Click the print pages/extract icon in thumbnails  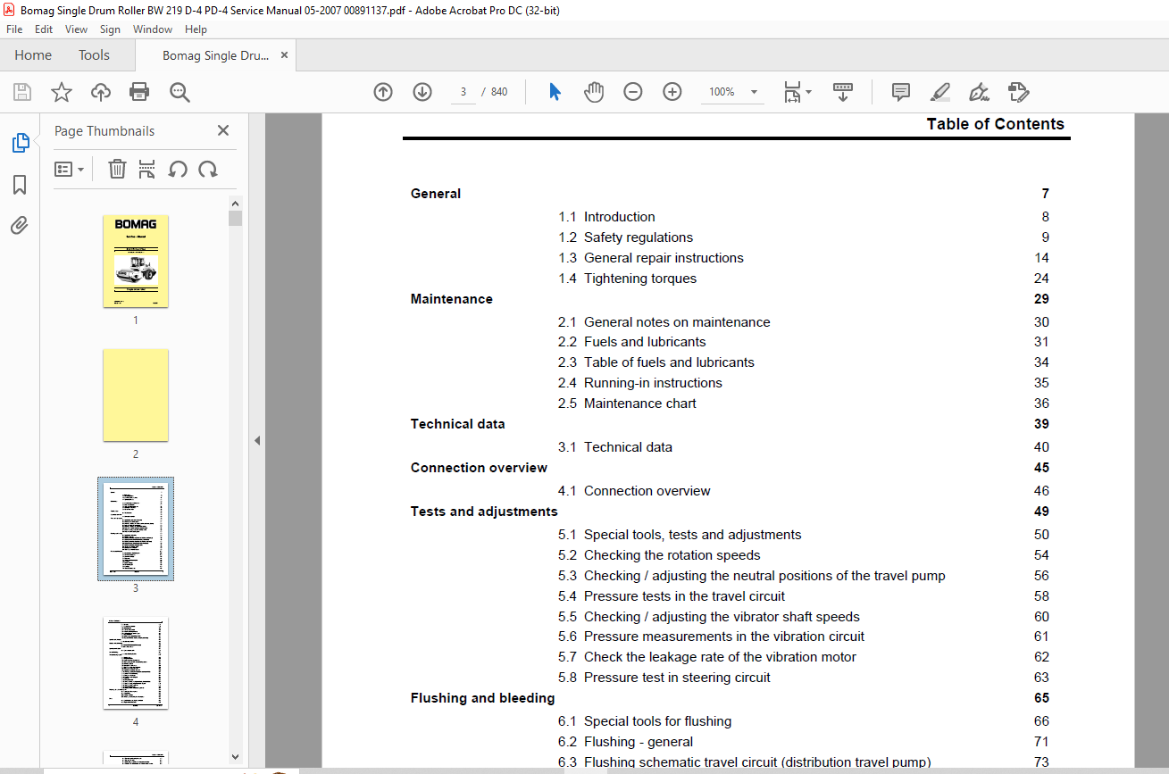(x=147, y=169)
